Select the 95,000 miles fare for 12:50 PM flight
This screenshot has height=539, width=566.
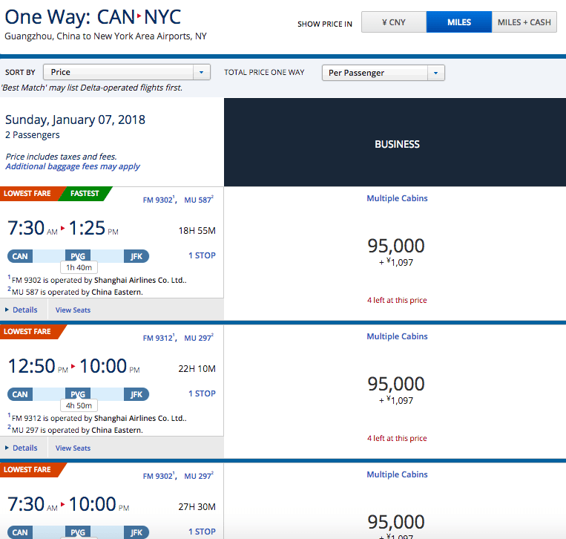point(396,384)
